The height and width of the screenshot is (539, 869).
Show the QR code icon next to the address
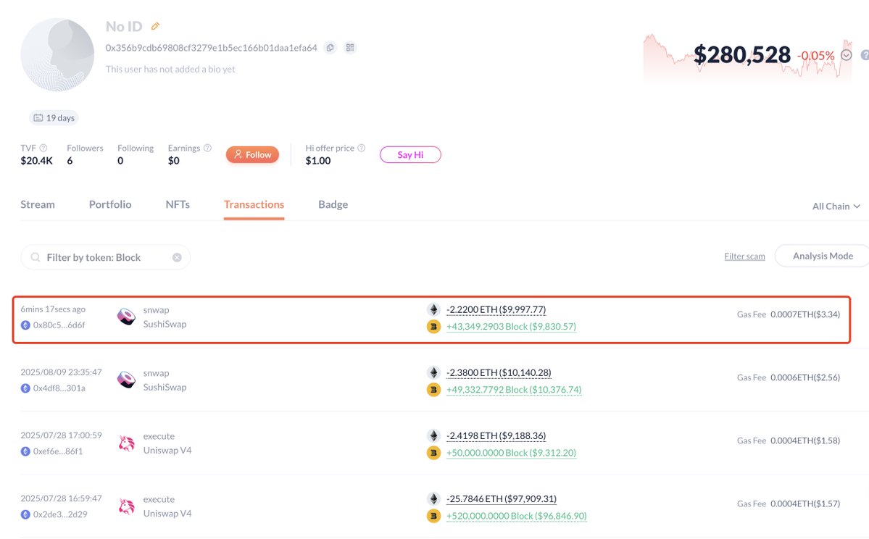350,48
